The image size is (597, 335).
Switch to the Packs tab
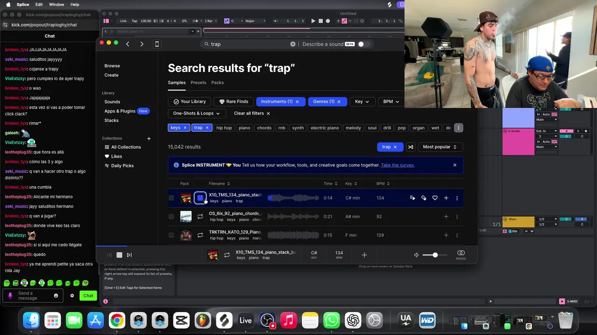coord(217,82)
